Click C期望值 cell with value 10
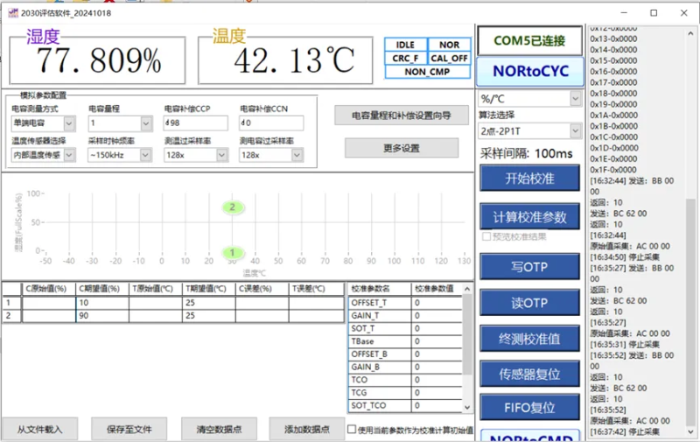 pyautogui.click(x=102, y=303)
